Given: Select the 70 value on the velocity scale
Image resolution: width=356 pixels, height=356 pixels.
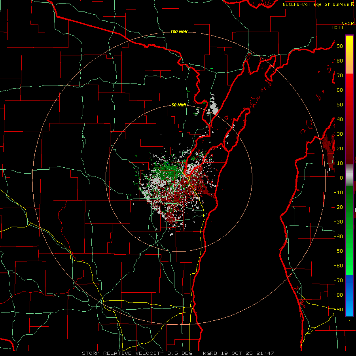Looking at the screenshot, I should (340, 76).
